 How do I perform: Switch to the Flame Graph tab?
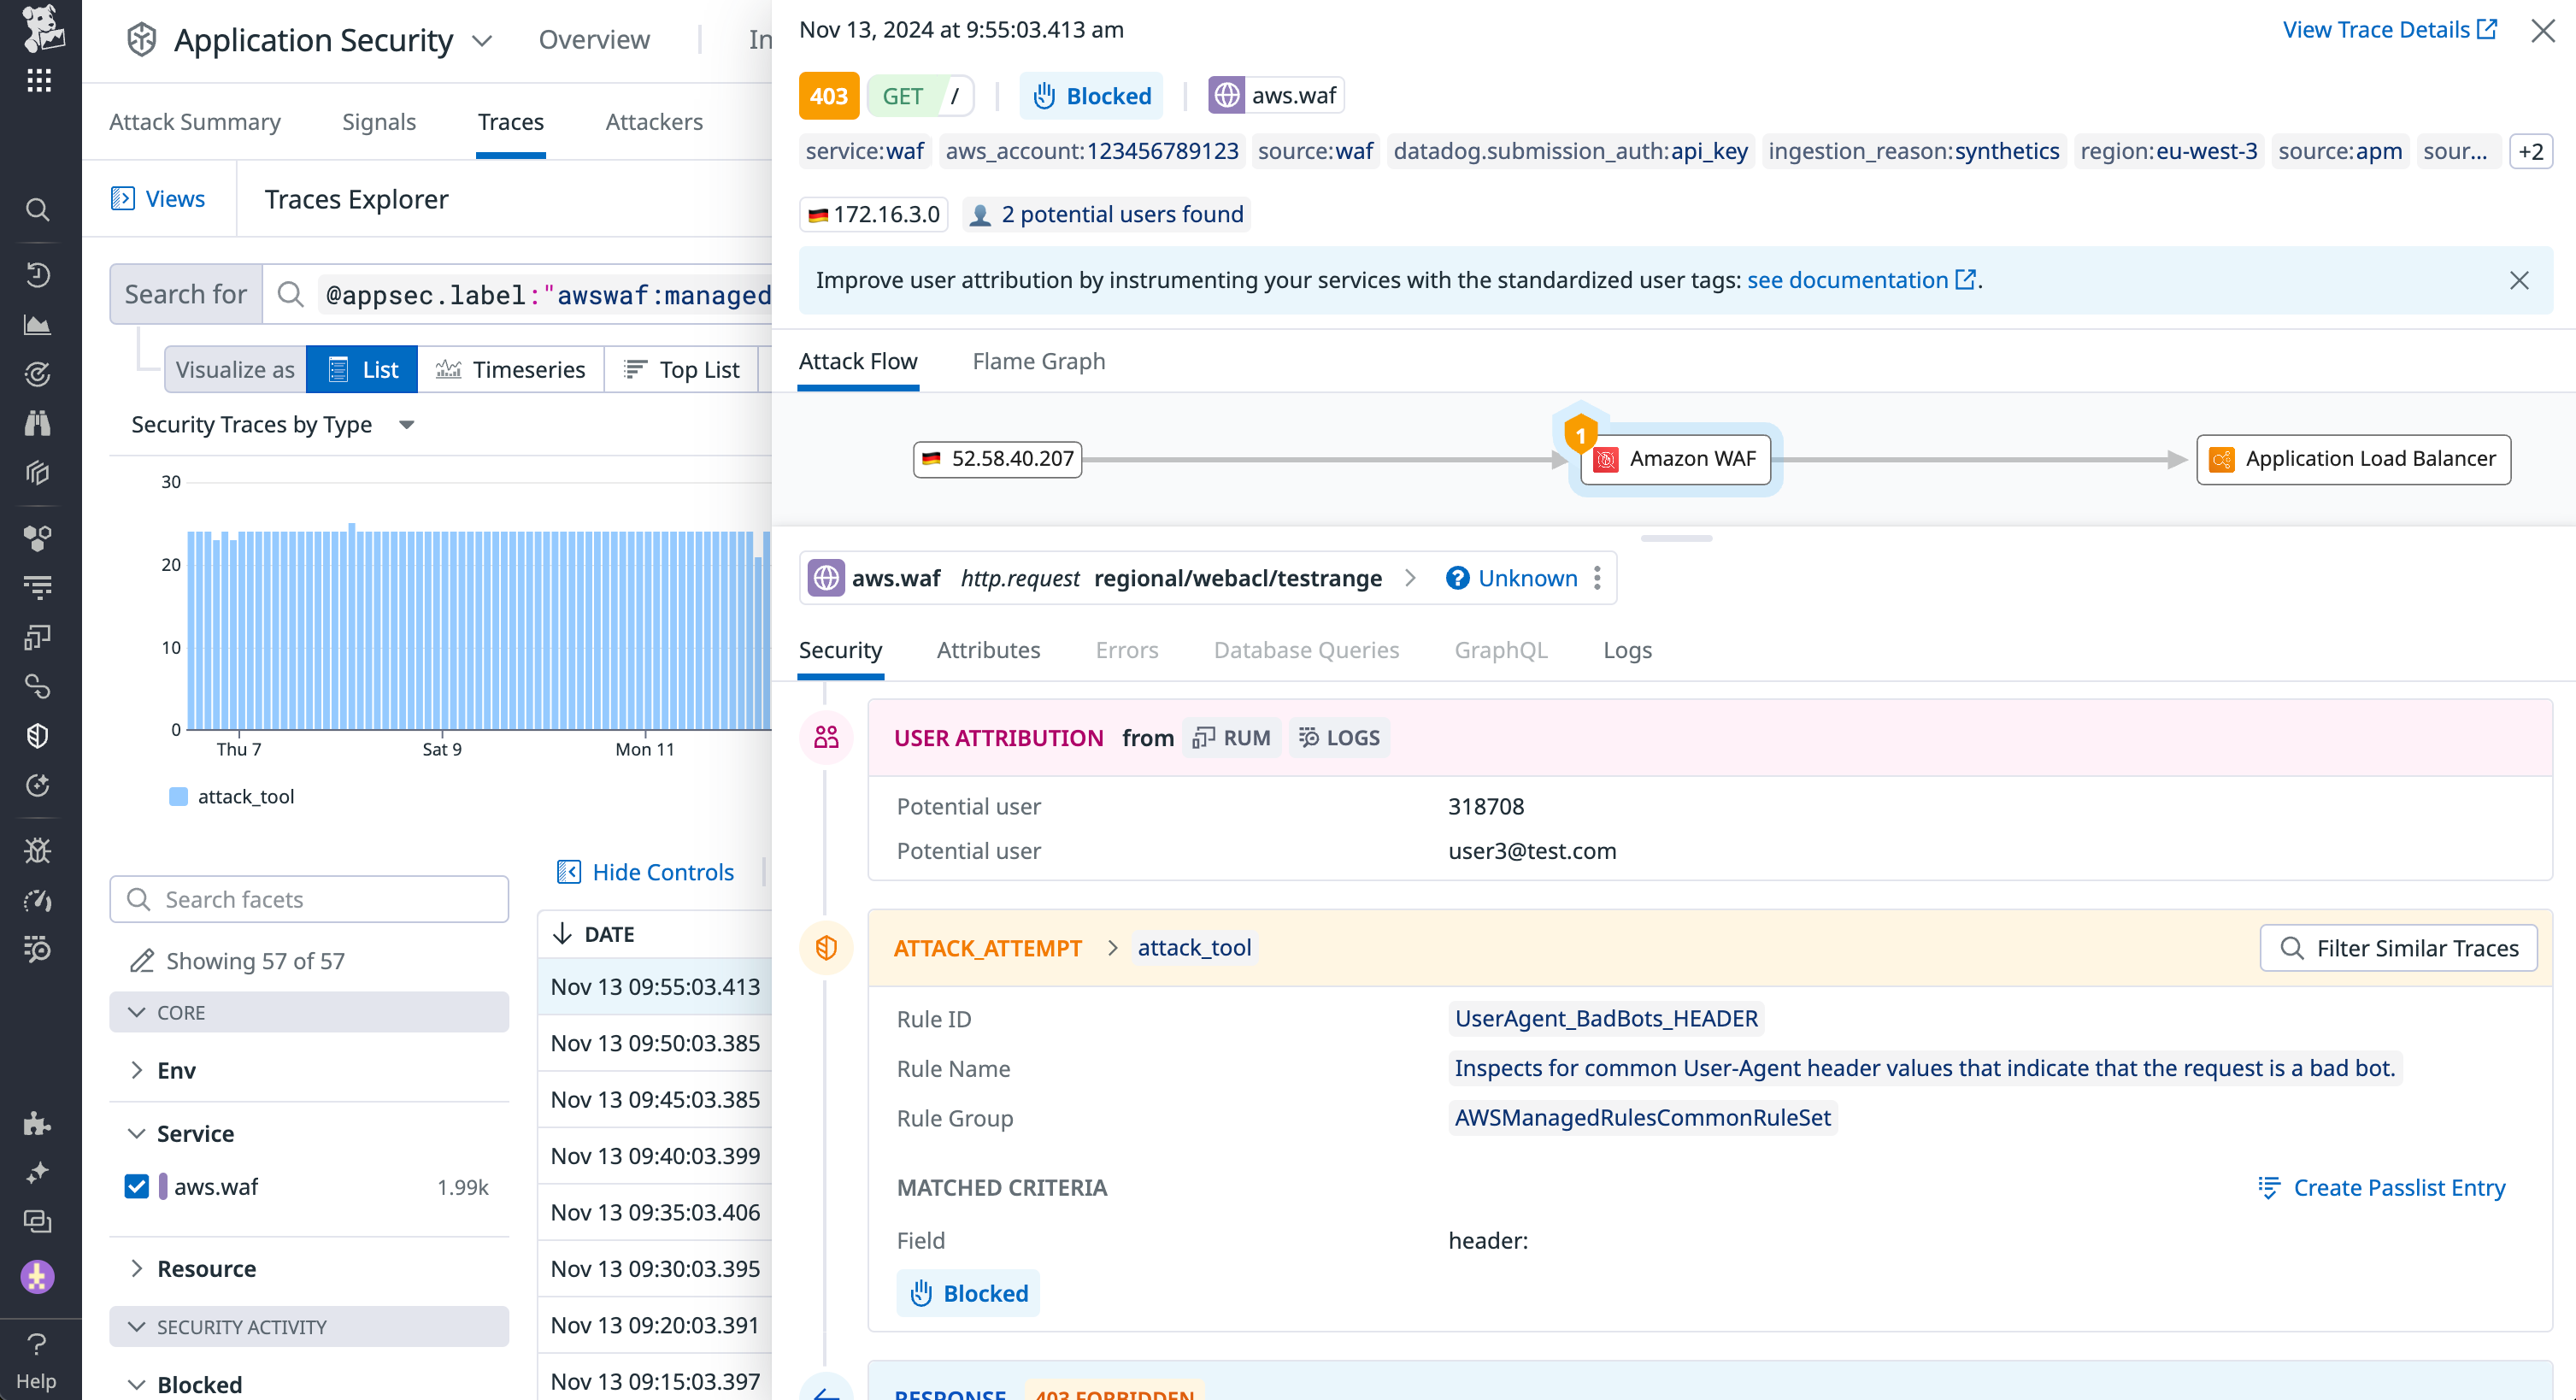pos(1038,361)
